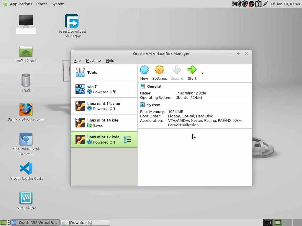
Task: Launch VirtualBox desktop shortcut
Action: pyautogui.click(x=26, y=198)
